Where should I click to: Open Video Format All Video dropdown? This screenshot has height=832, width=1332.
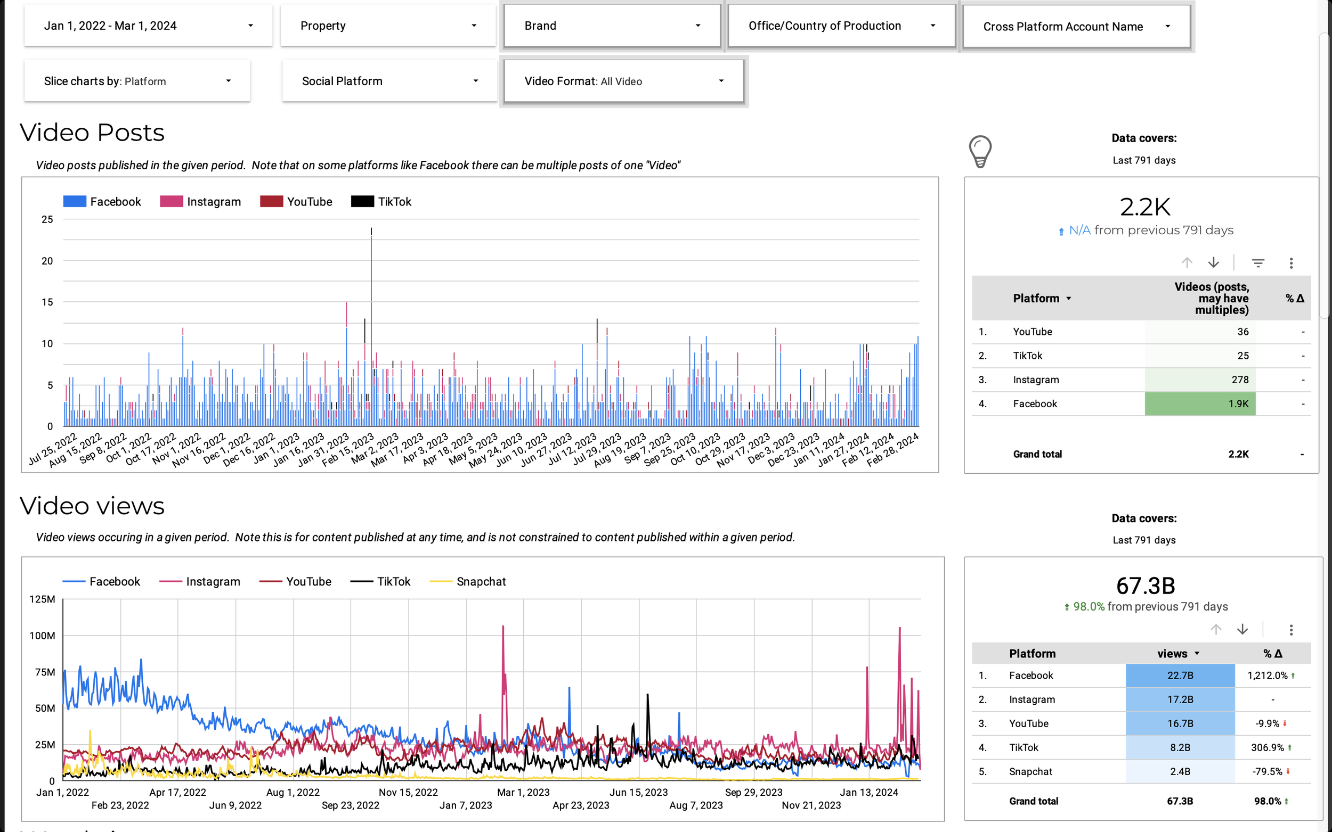pyautogui.click(x=623, y=81)
